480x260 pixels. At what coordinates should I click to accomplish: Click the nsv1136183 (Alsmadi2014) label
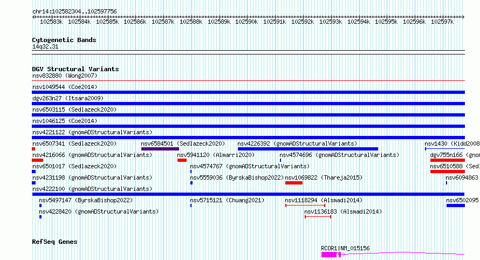(343, 211)
